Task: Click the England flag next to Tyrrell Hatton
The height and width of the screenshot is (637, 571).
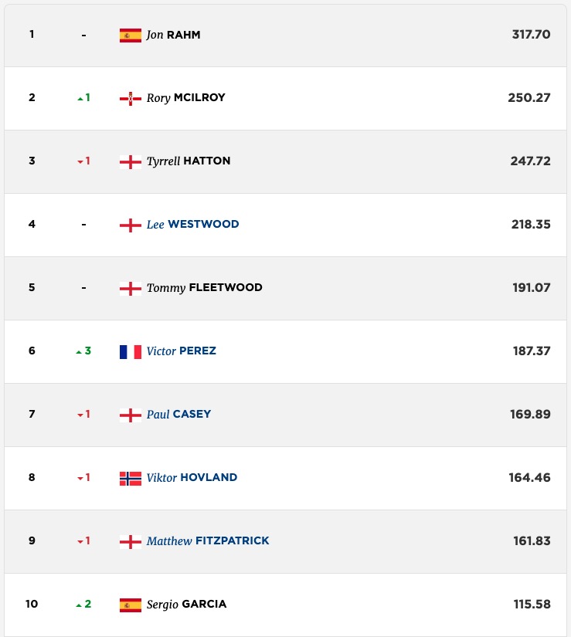Action: pos(131,162)
